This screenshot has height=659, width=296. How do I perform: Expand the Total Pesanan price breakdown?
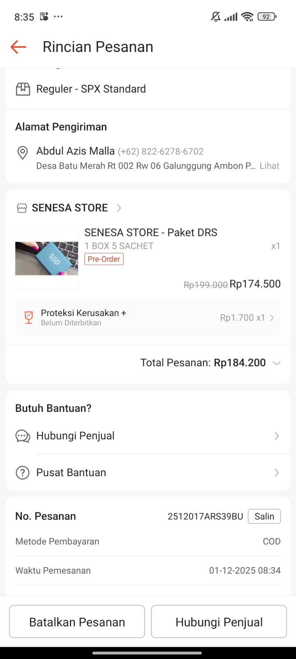pos(277,363)
